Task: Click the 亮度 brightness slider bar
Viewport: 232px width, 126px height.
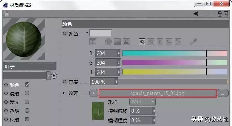Action: 173,82
